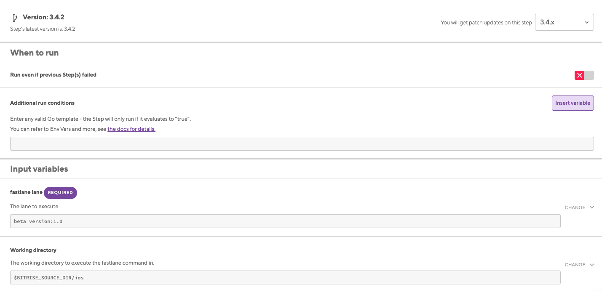This screenshot has height=292, width=602.
Task: Expand the chevron beside fastlane lane CHANGE
Action: point(592,207)
